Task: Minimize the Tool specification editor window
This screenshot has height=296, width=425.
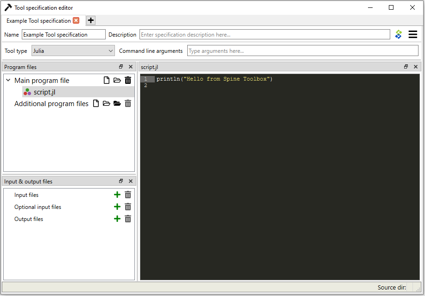Action: pyautogui.click(x=370, y=7)
